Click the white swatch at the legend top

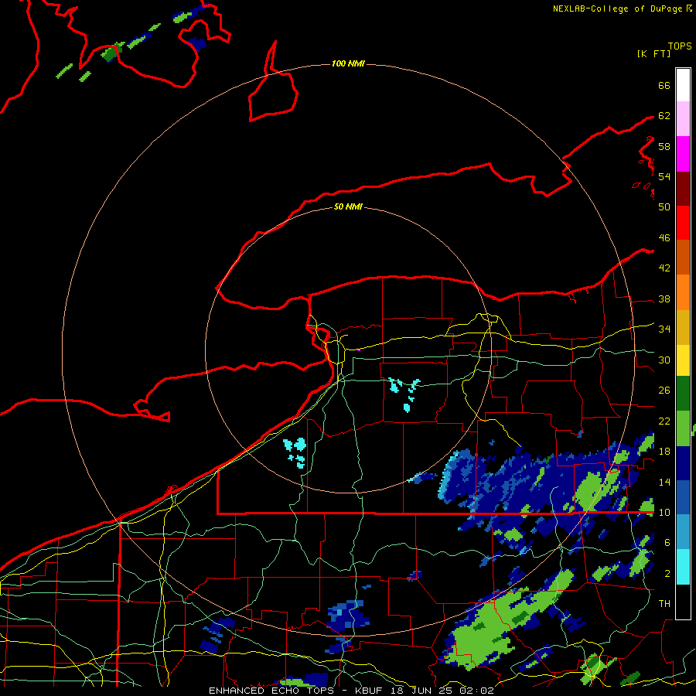click(x=683, y=85)
